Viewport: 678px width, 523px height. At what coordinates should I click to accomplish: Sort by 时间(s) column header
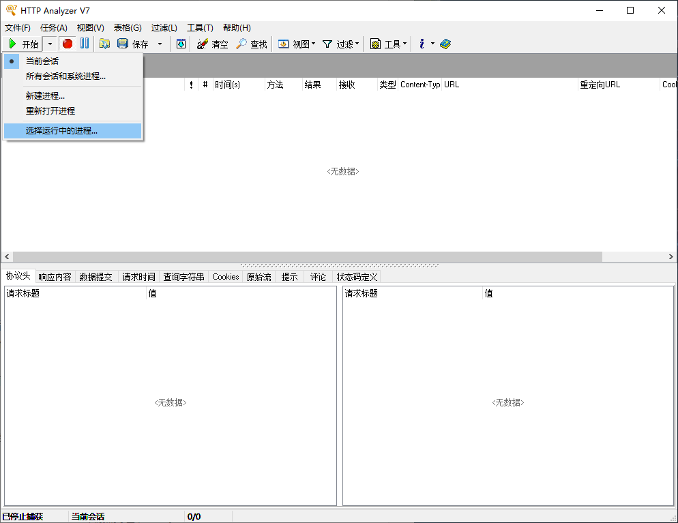(x=239, y=85)
